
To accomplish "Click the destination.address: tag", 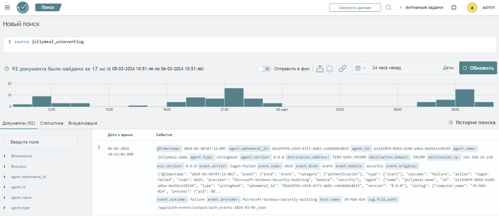I will tap(308, 157).
